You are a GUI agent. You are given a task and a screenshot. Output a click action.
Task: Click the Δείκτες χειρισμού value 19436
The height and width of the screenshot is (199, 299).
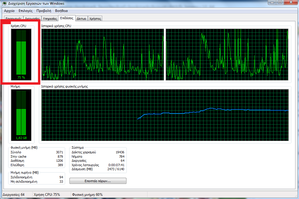click(120, 152)
